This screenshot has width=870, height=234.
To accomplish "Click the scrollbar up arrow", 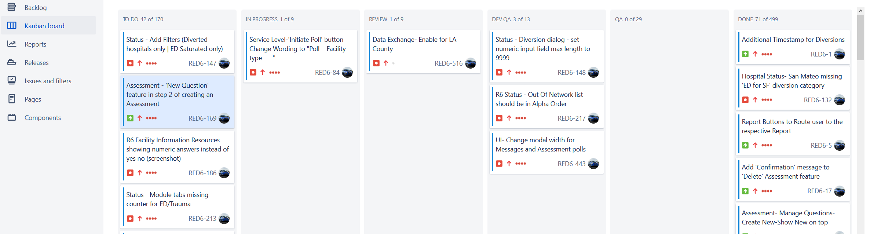I will pos(860,11).
